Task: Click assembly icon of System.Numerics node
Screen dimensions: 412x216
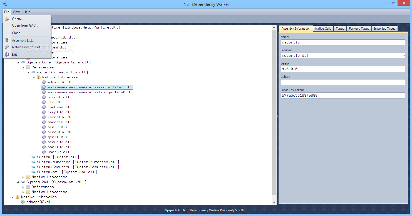Action: [x=33, y=162]
